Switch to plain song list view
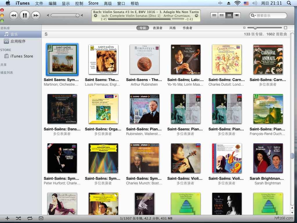The width and height of the screenshot is (297, 223). (x=214, y=15)
